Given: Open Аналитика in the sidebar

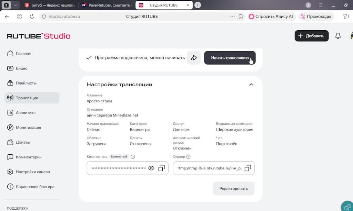Looking at the screenshot, I should click(x=26, y=113).
